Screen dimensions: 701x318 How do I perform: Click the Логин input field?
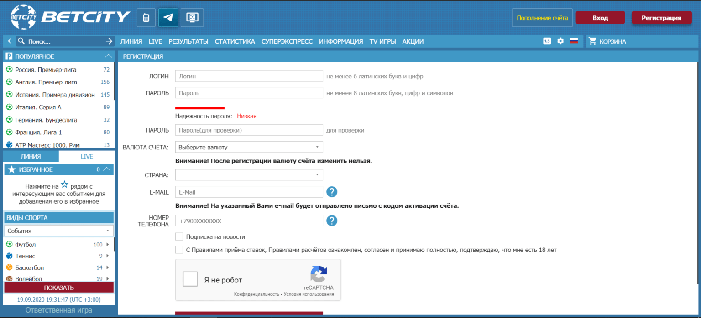249,76
